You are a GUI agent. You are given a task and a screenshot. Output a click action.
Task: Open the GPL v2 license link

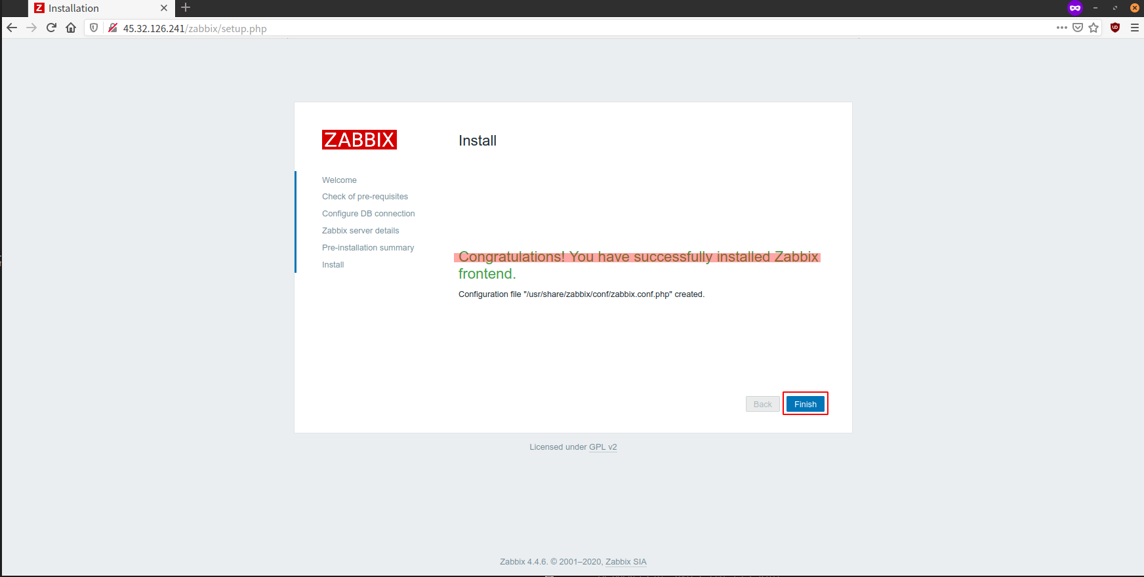[603, 447]
